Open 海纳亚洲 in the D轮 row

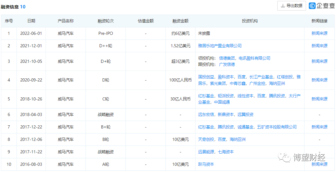(x=277, y=83)
